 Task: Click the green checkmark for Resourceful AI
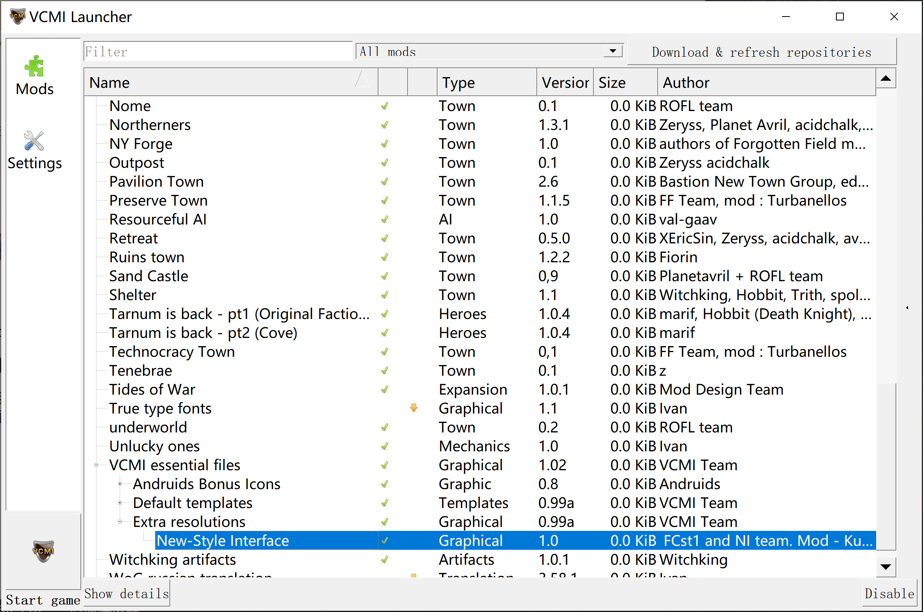click(x=385, y=219)
